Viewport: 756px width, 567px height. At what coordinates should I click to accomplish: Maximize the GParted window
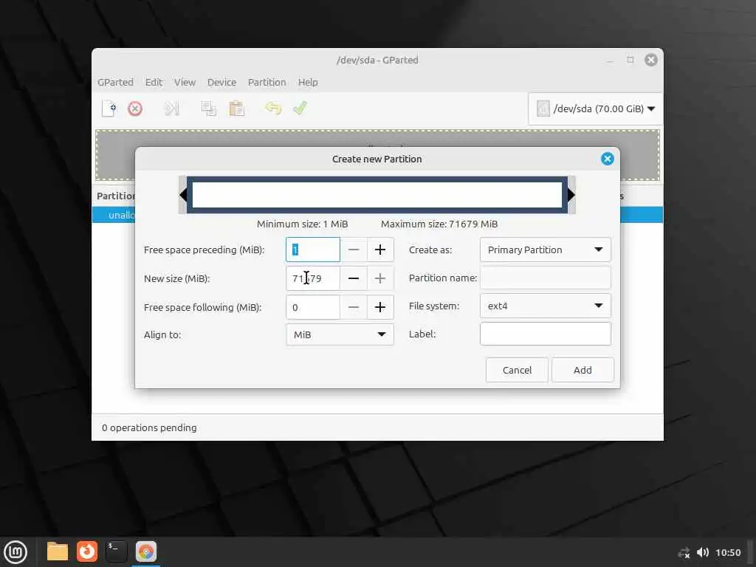(x=630, y=60)
